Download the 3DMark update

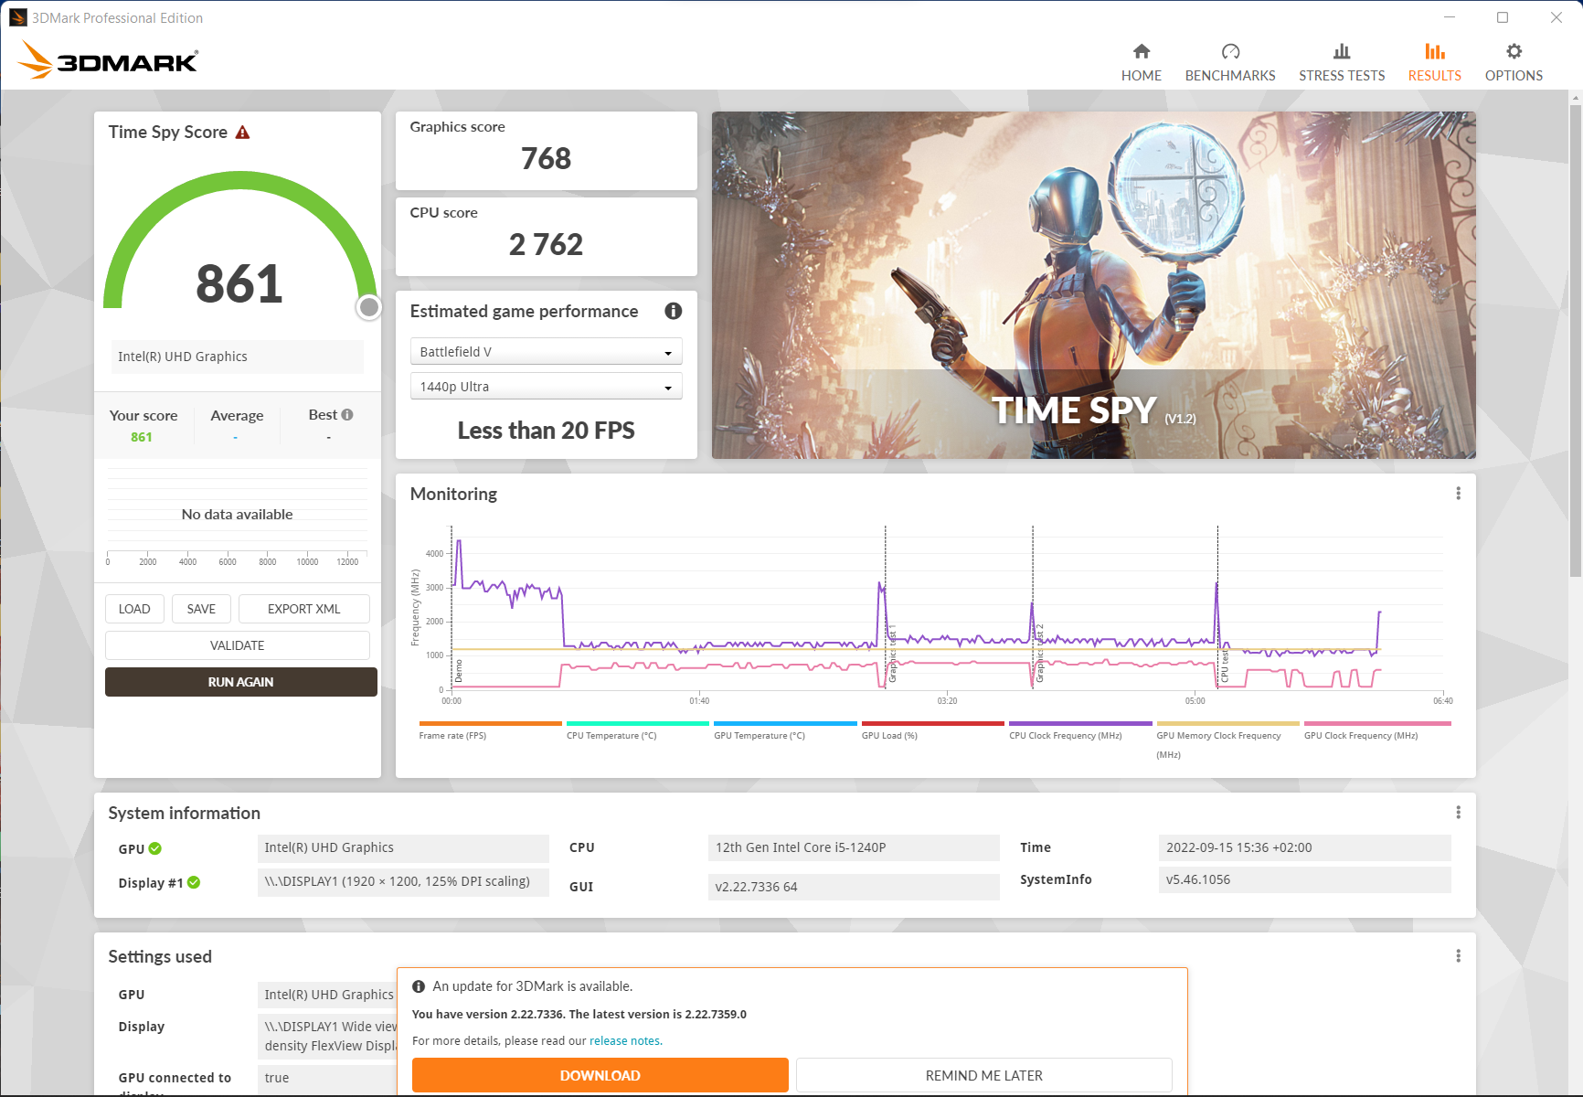pyautogui.click(x=600, y=1076)
